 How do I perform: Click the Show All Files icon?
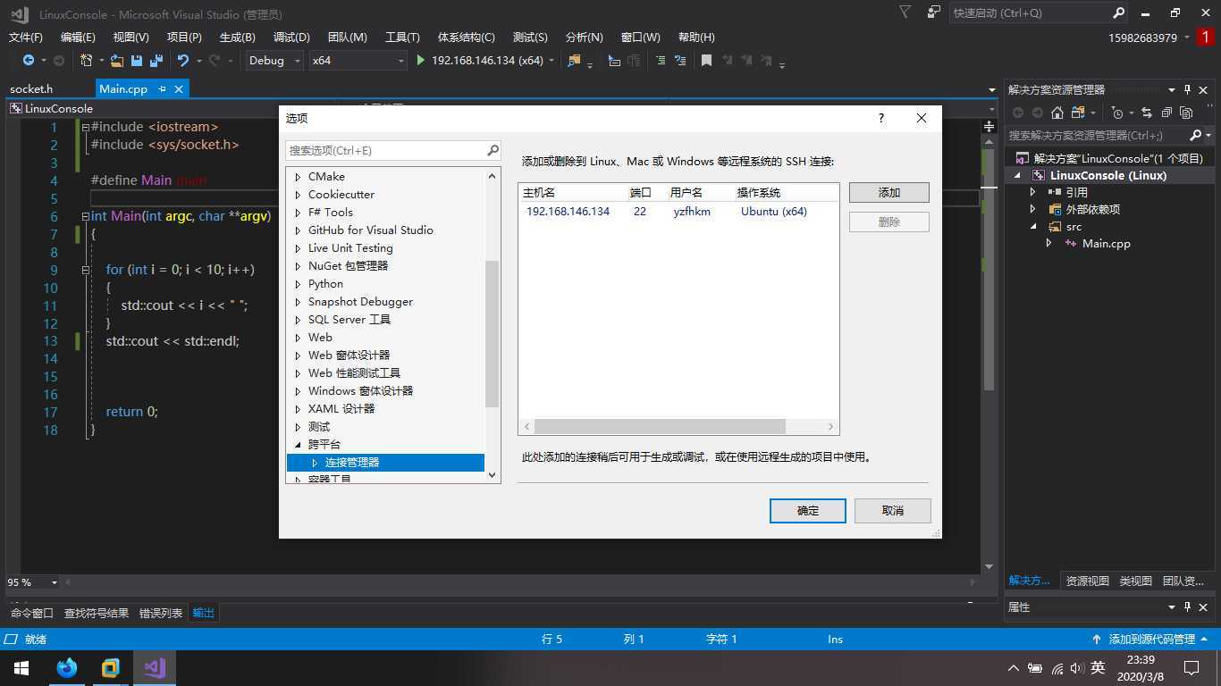[x=1186, y=113]
